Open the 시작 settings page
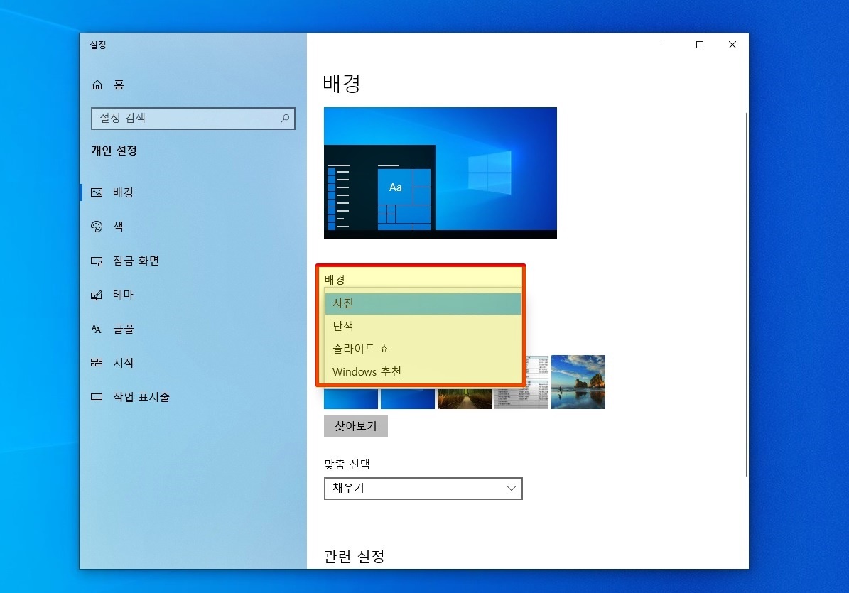Screen dimensions: 849x593 click(x=193, y=362)
